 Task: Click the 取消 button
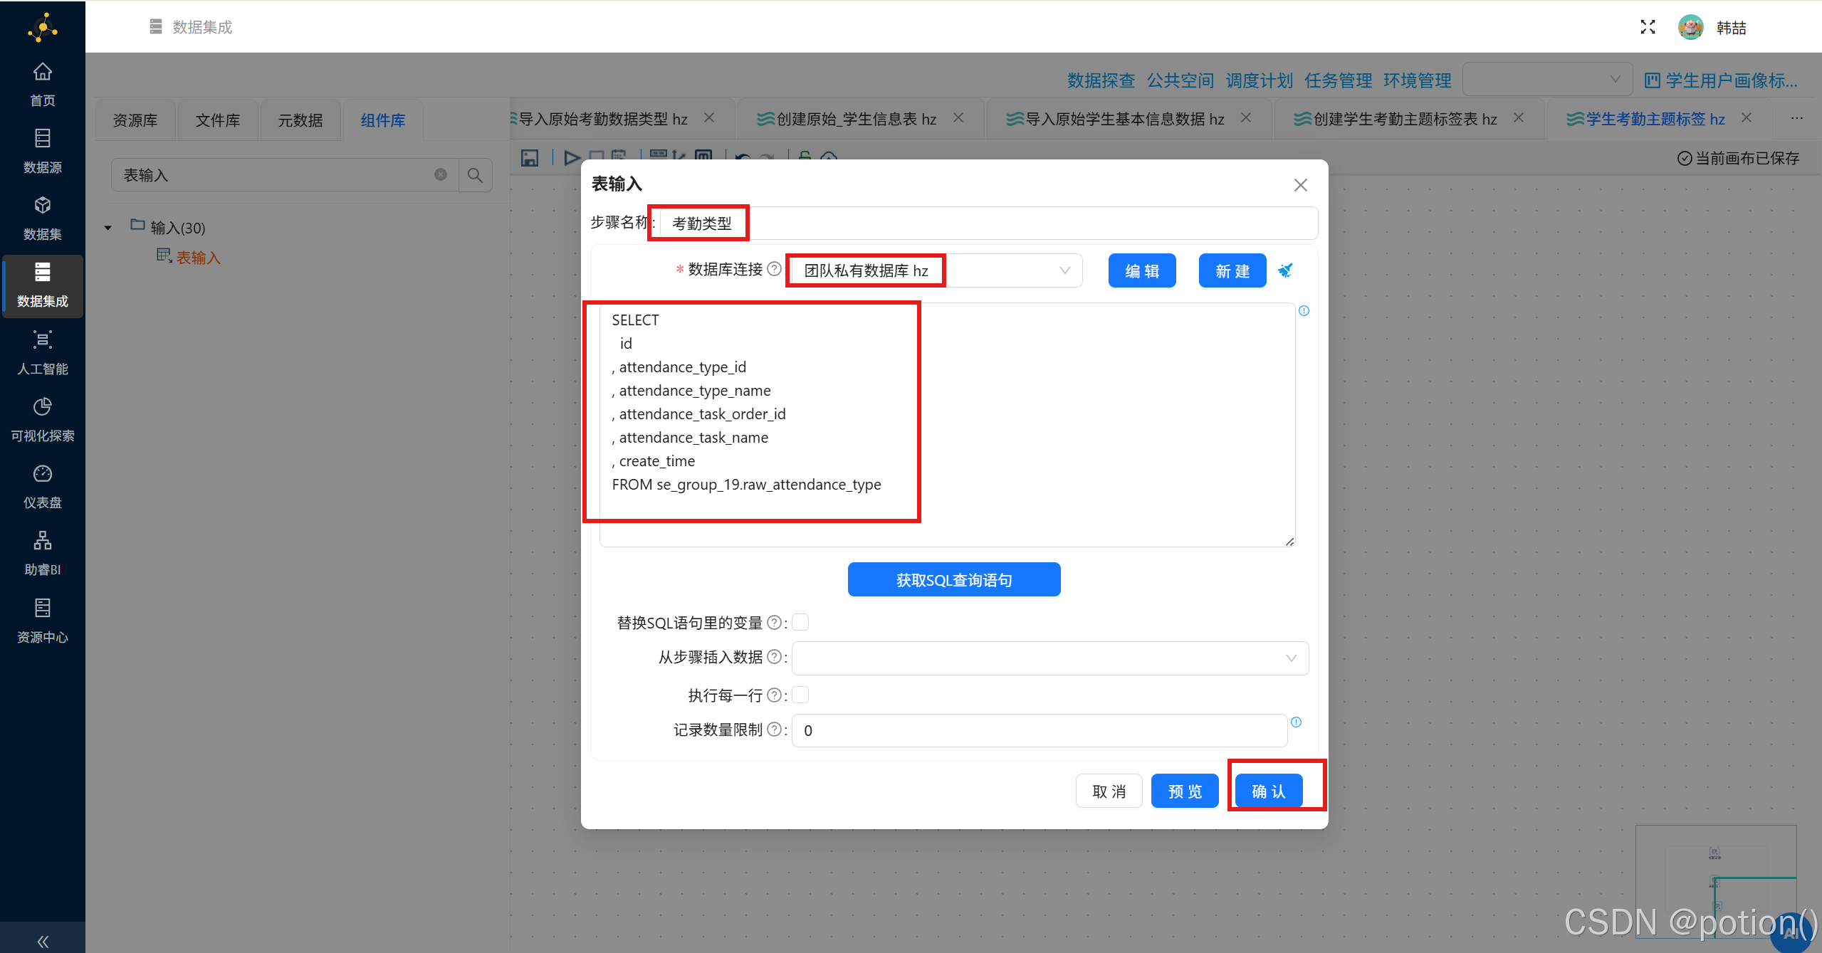click(1109, 791)
